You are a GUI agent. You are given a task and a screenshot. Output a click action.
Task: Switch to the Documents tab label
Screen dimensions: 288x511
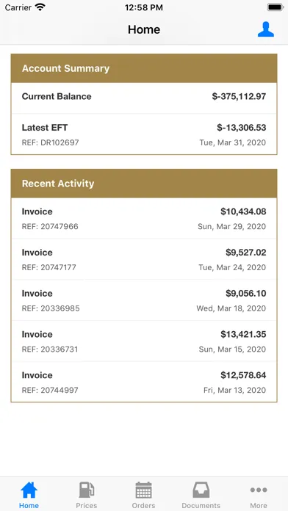click(201, 505)
